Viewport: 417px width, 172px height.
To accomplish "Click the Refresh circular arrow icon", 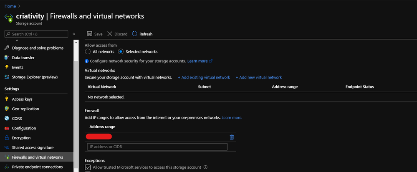I will point(134,34).
